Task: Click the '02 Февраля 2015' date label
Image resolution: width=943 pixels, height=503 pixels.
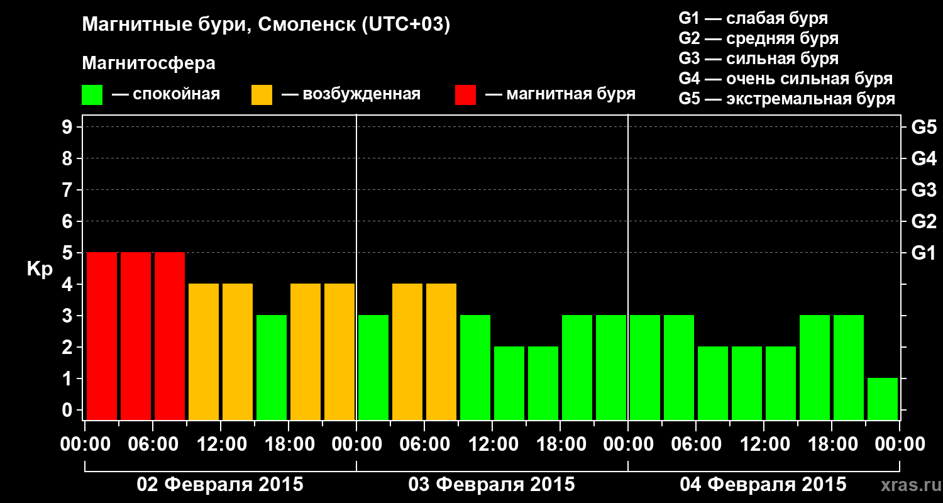Action: 220,485
